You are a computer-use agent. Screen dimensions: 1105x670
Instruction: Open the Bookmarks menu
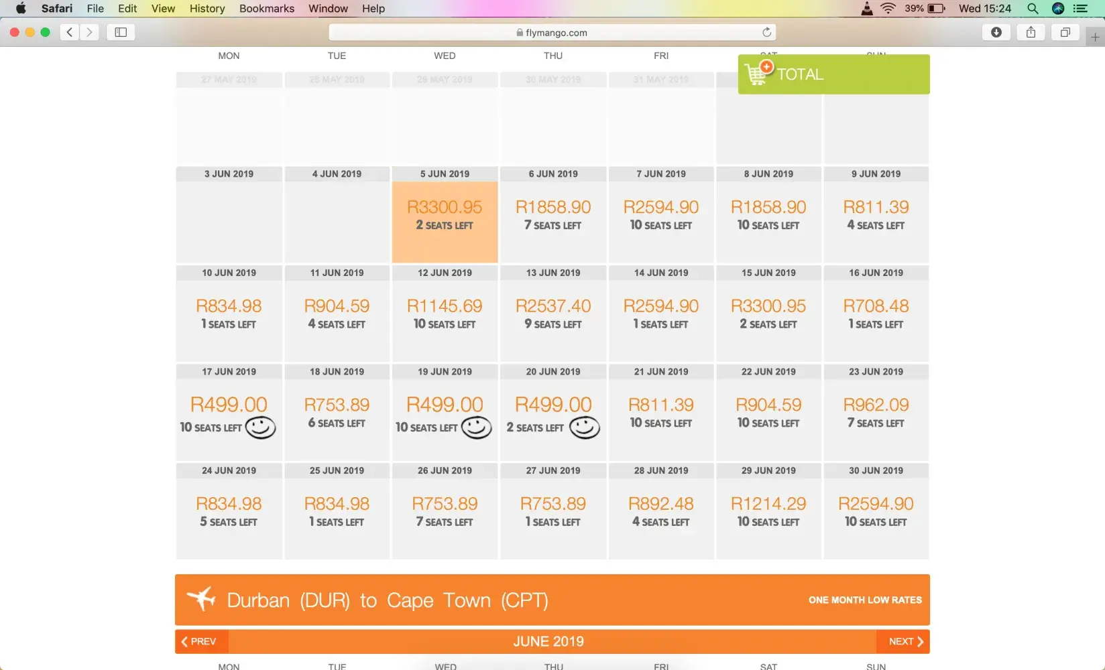pos(266,9)
